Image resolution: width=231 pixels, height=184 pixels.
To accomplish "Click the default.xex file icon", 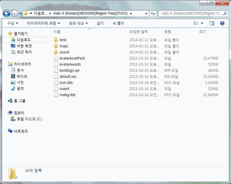I will tap(56, 76).
